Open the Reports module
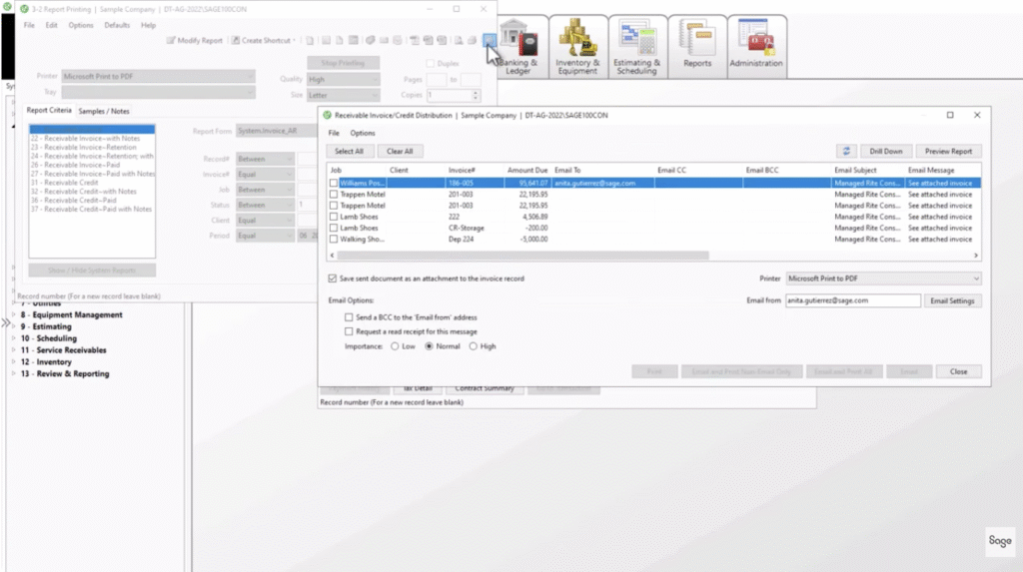This screenshot has height=572, width=1023. coord(696,47)
